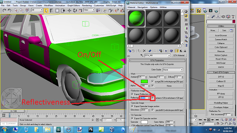The image size is (237, 133).
Task: Click the Render teapot icon at top right
Action: point(216,11)
